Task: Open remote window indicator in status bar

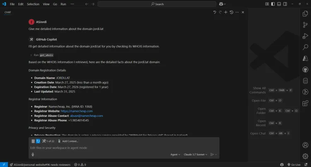Action: click(4, 165)
